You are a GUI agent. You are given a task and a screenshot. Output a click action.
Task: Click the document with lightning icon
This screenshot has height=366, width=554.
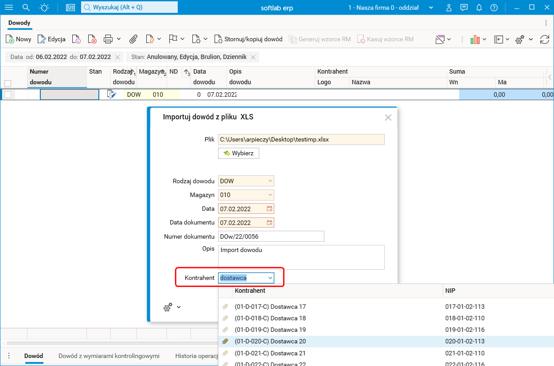(x=150, y=39)
